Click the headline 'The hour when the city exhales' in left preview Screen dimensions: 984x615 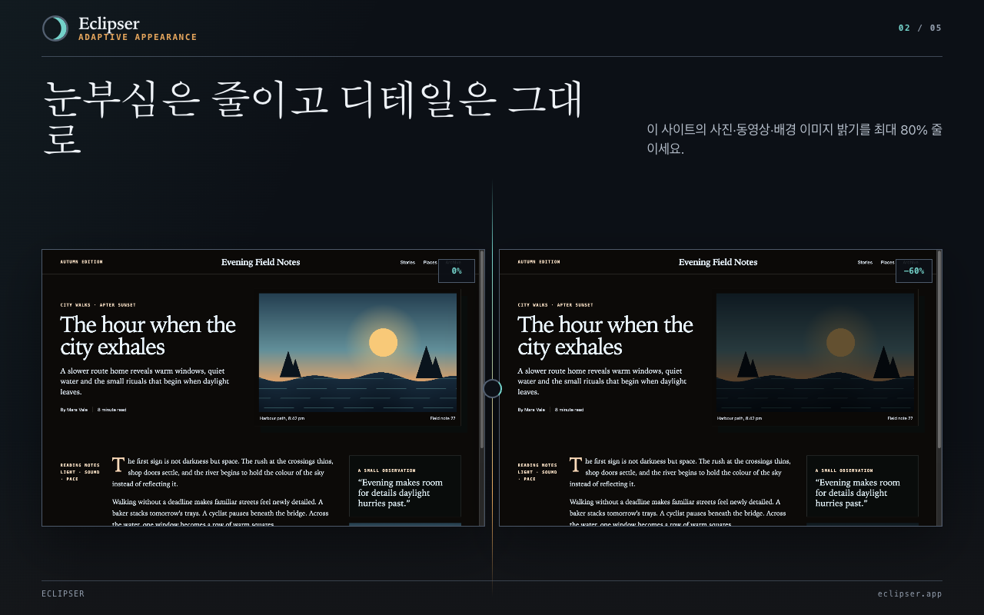pos(148,335)
